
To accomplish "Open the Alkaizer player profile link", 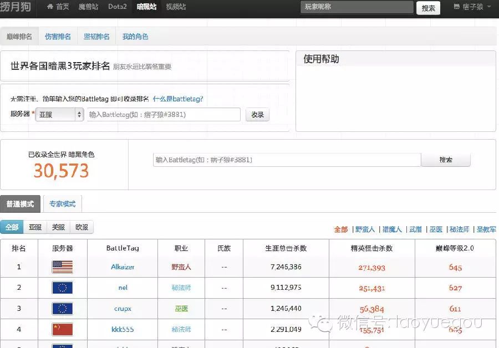I will (x=123, y=267).
